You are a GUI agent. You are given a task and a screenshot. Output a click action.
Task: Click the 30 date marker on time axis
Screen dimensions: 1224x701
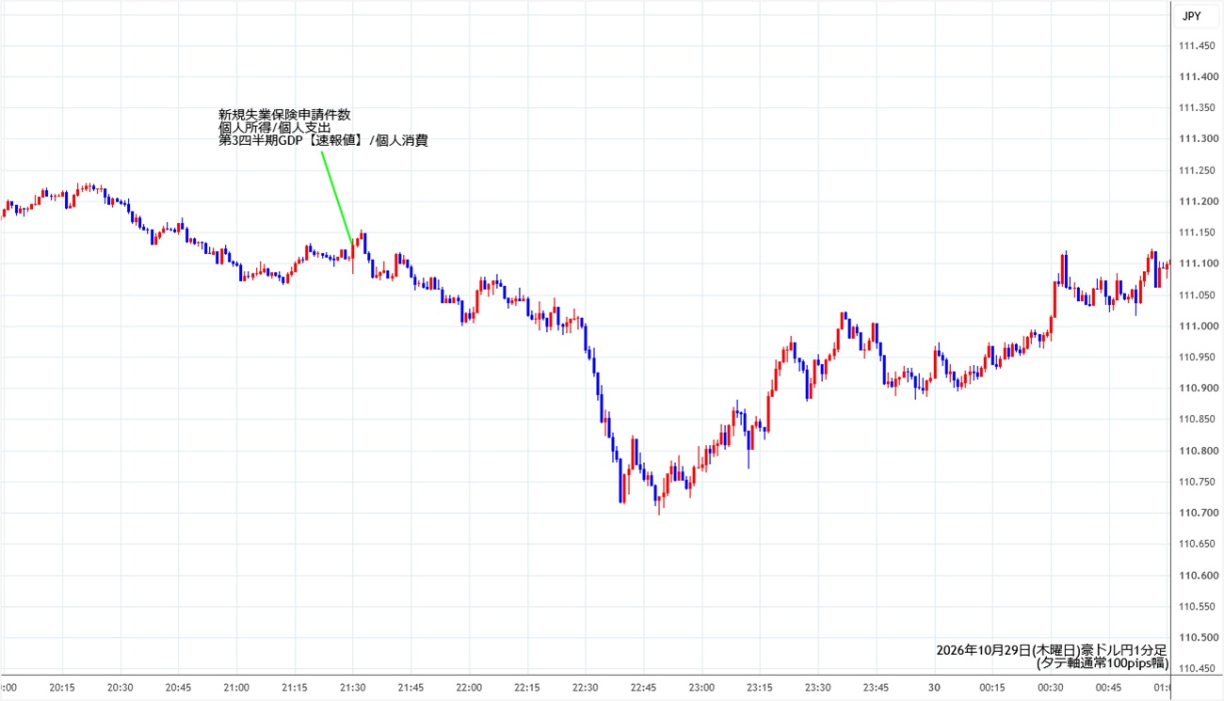934,688
